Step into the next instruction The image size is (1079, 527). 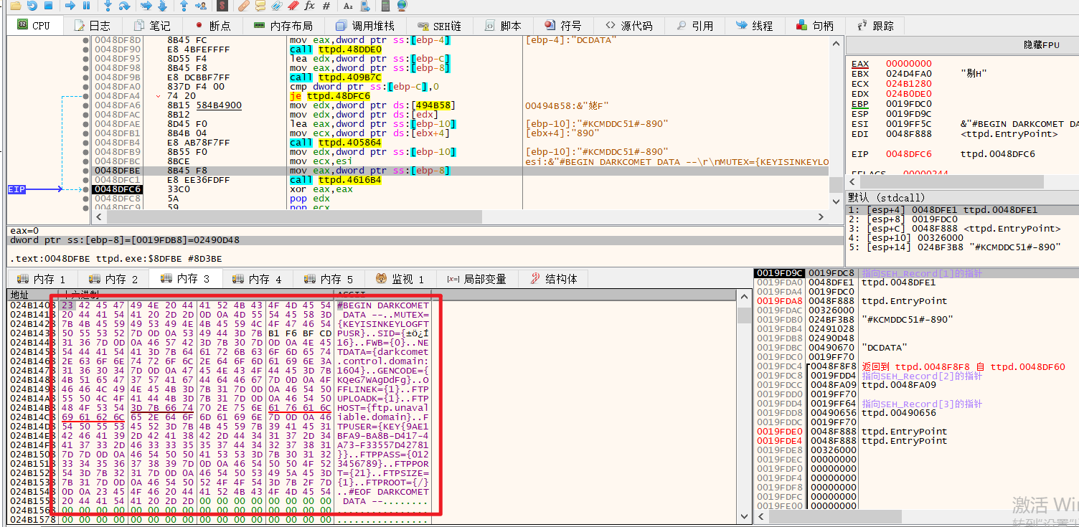coord(108,6)
